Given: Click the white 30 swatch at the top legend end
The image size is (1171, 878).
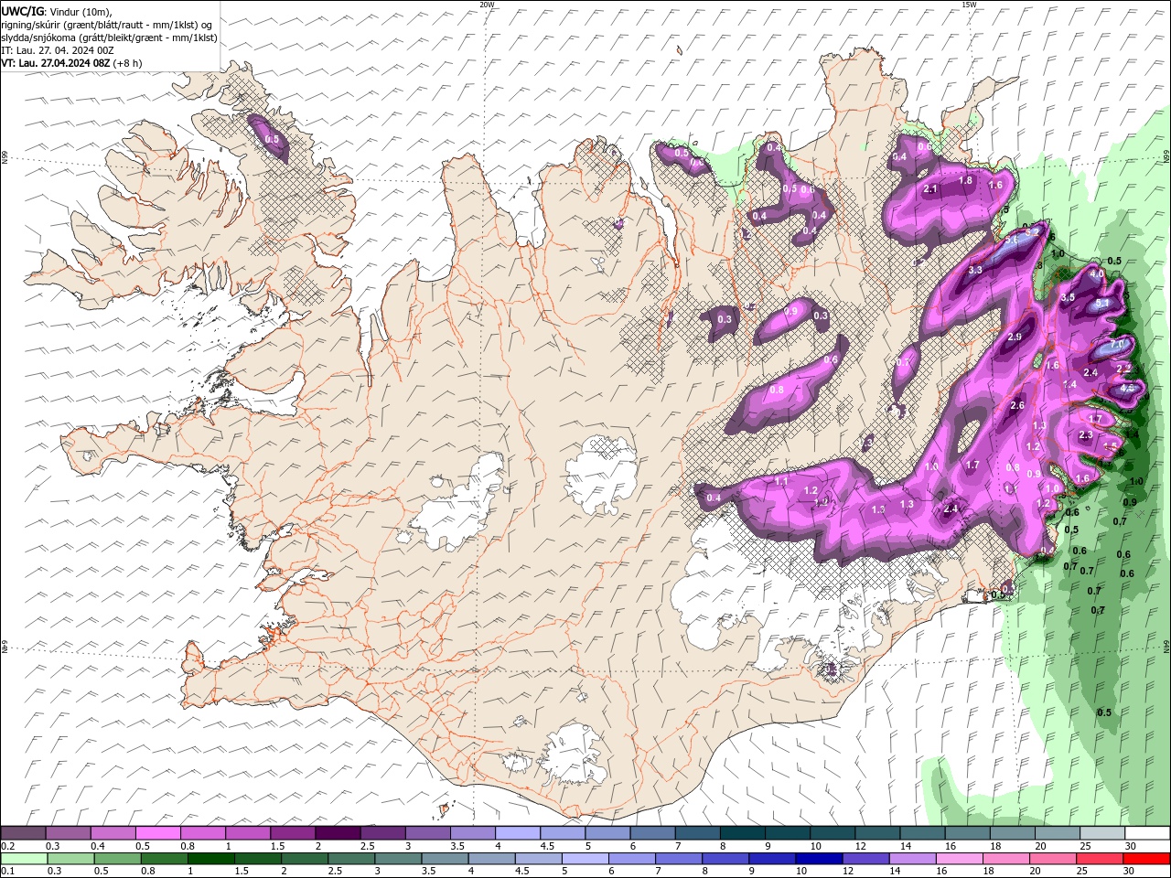Looking at the screenshot, I should point(1146,833).
